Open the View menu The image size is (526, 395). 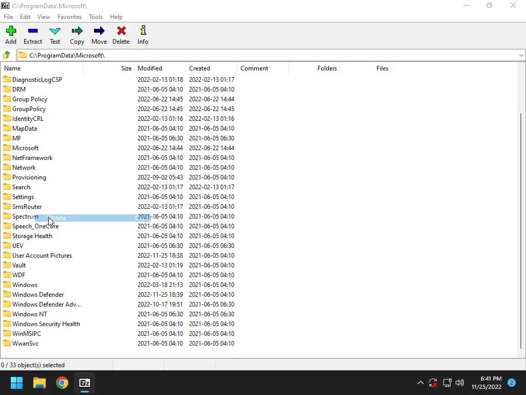point(44,17)
